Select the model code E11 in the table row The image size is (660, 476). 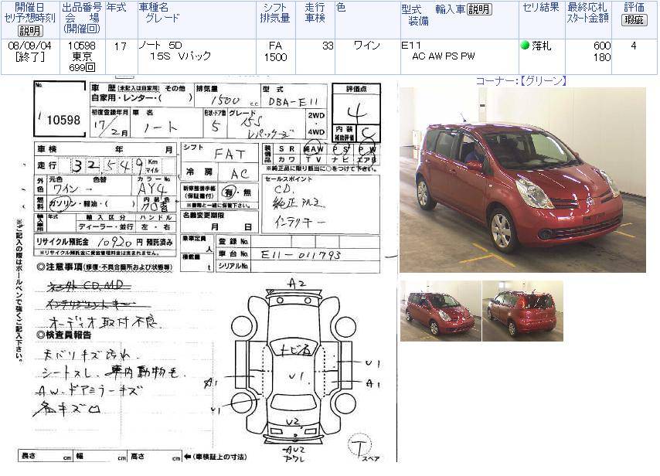[x=411, y=46]
